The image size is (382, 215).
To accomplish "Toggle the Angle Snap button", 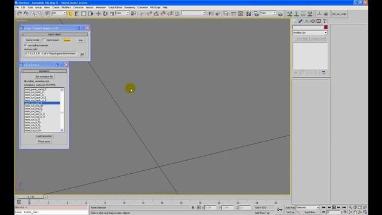I will 156,14.
